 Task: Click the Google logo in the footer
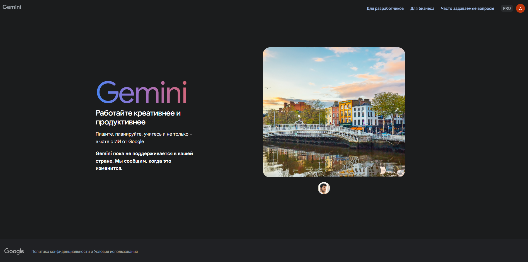[14, 251]
